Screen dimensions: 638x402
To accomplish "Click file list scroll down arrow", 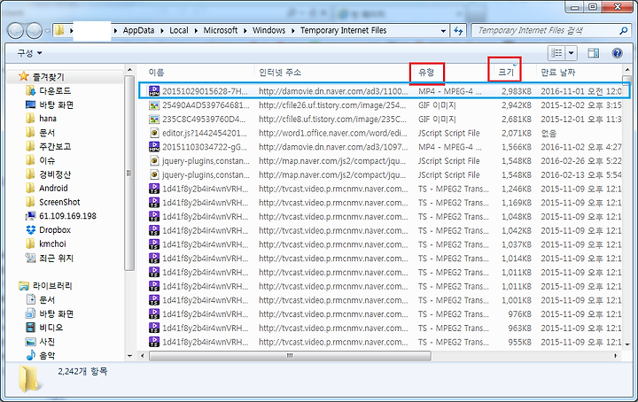I will pos(627,344).
